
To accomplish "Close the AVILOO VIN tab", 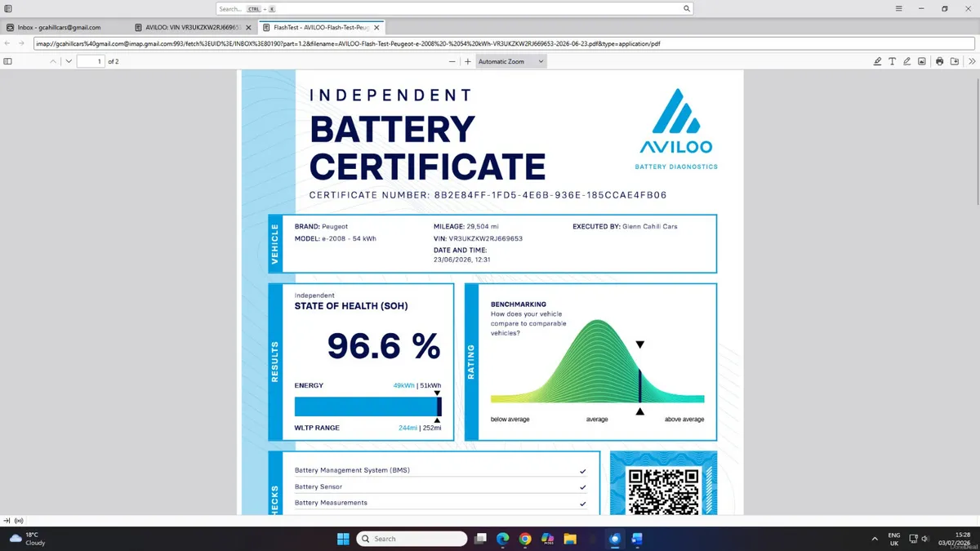I will 249,27.
